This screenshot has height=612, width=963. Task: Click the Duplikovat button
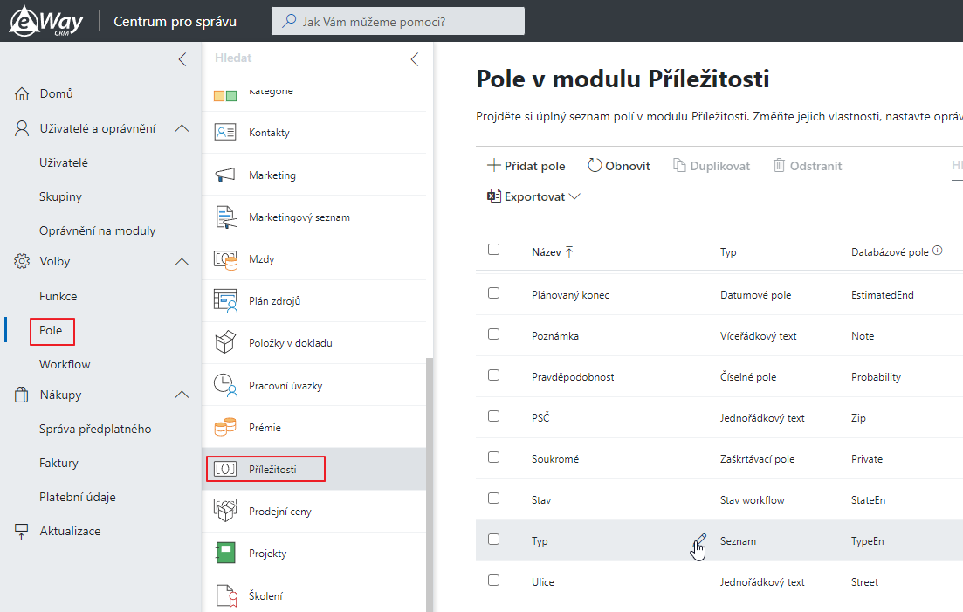[712, 166]
